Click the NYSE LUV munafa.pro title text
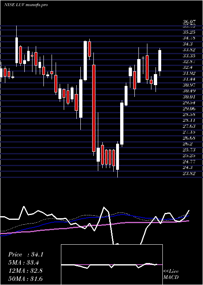The height and width of the screenshot is (285, 203). click(x=26, y=5)
